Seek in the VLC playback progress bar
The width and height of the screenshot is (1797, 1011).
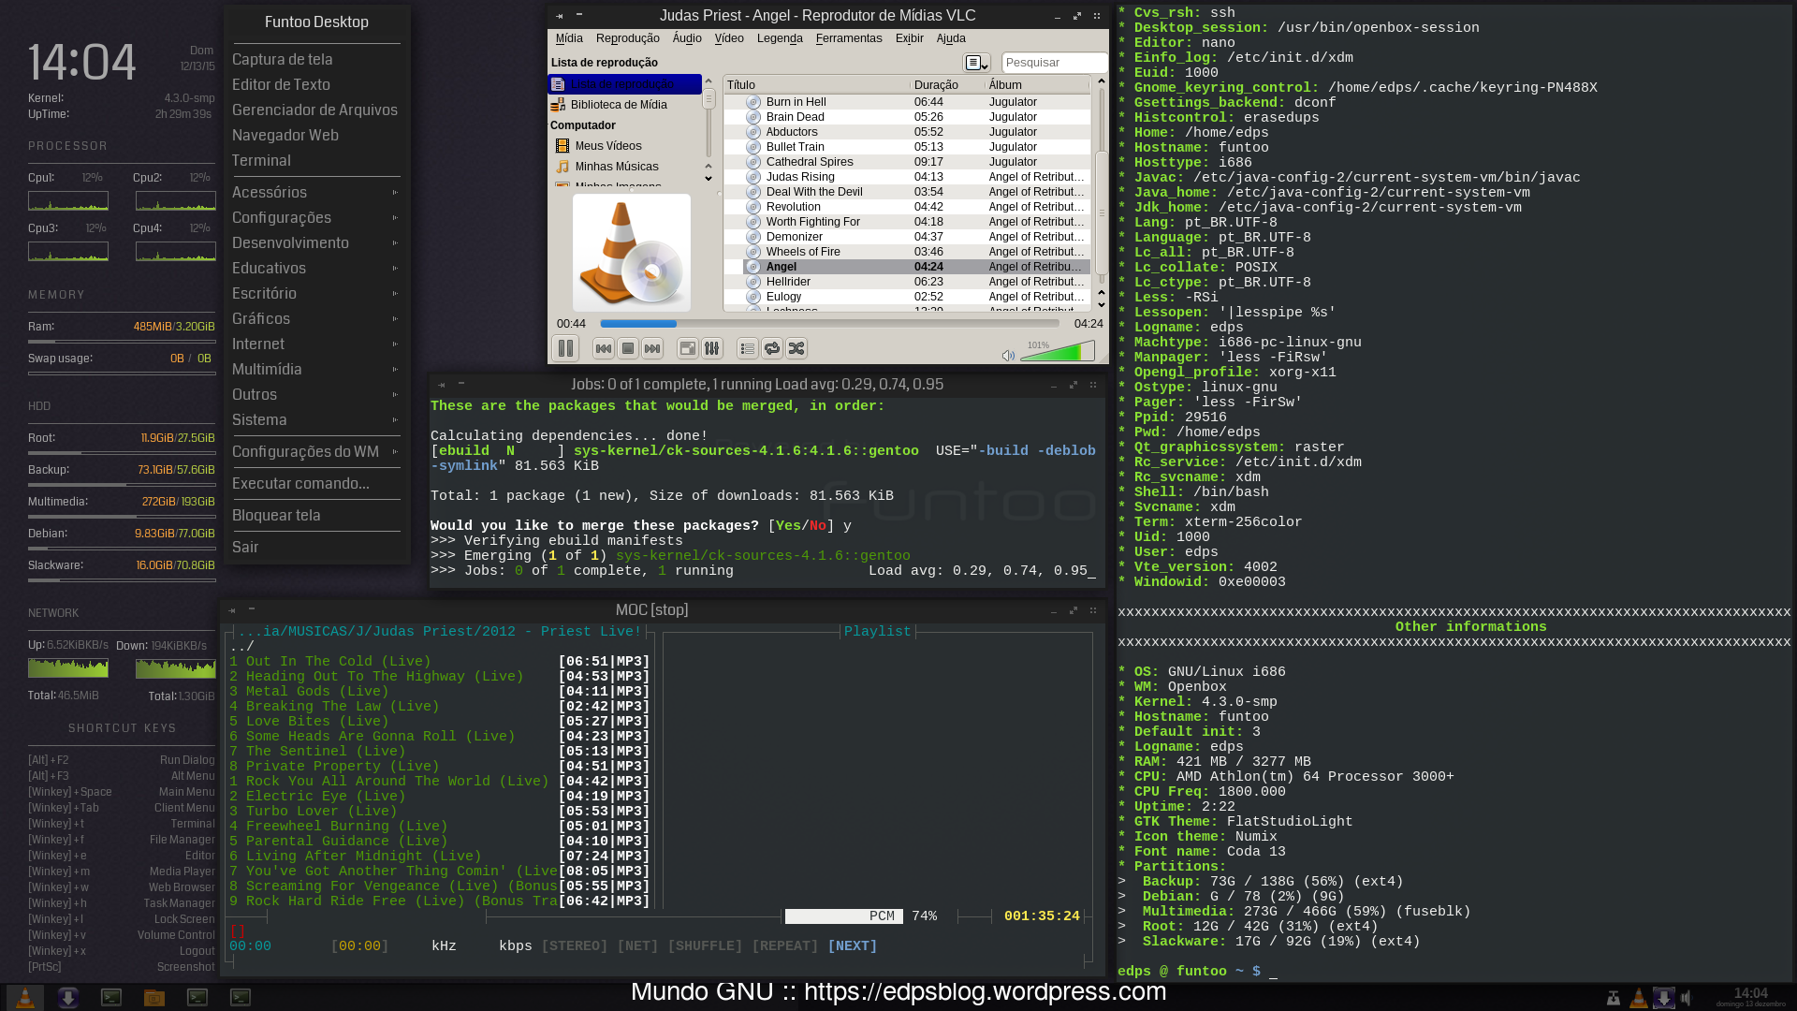[829, 324]
